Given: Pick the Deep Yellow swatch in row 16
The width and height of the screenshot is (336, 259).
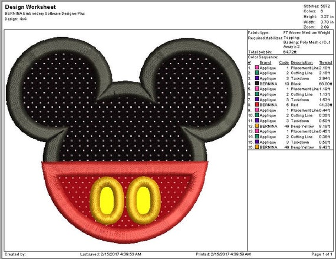Looking at the screenshot, I should click(256, 147).
